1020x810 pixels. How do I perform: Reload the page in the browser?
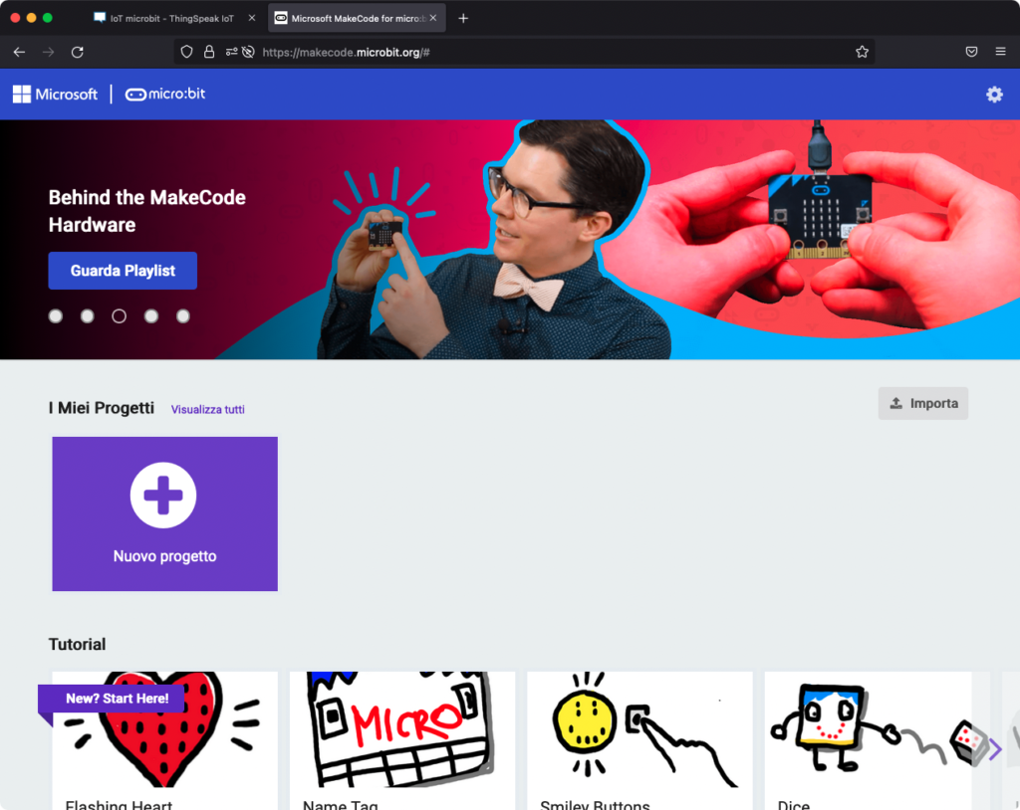pos(77,52)
